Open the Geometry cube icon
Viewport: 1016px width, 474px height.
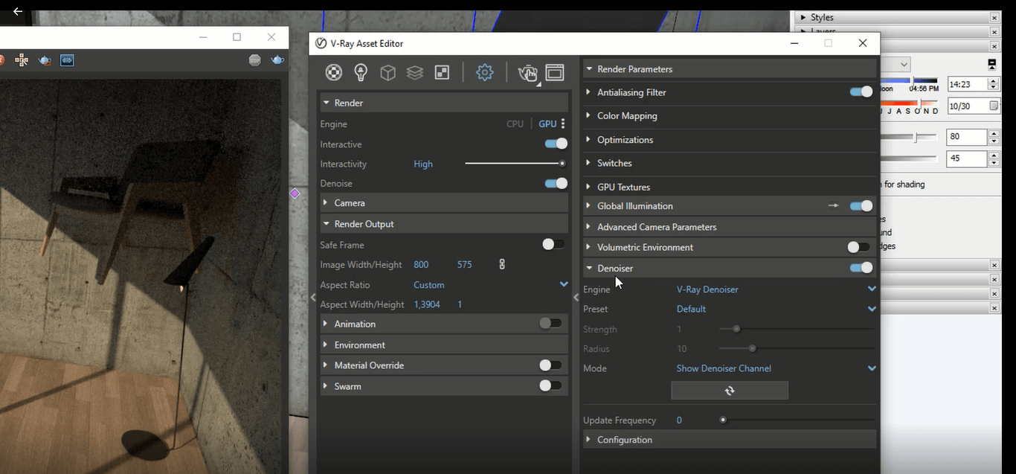click(x=388, y=72)
